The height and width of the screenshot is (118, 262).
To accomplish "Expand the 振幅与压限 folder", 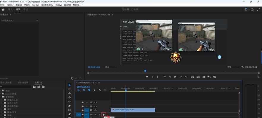I will click(x=2, y=100).
